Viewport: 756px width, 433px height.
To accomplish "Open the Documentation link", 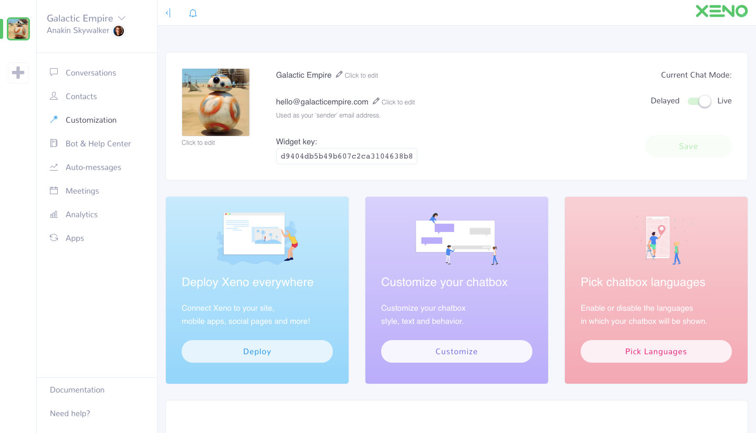I will coord(77,390).
